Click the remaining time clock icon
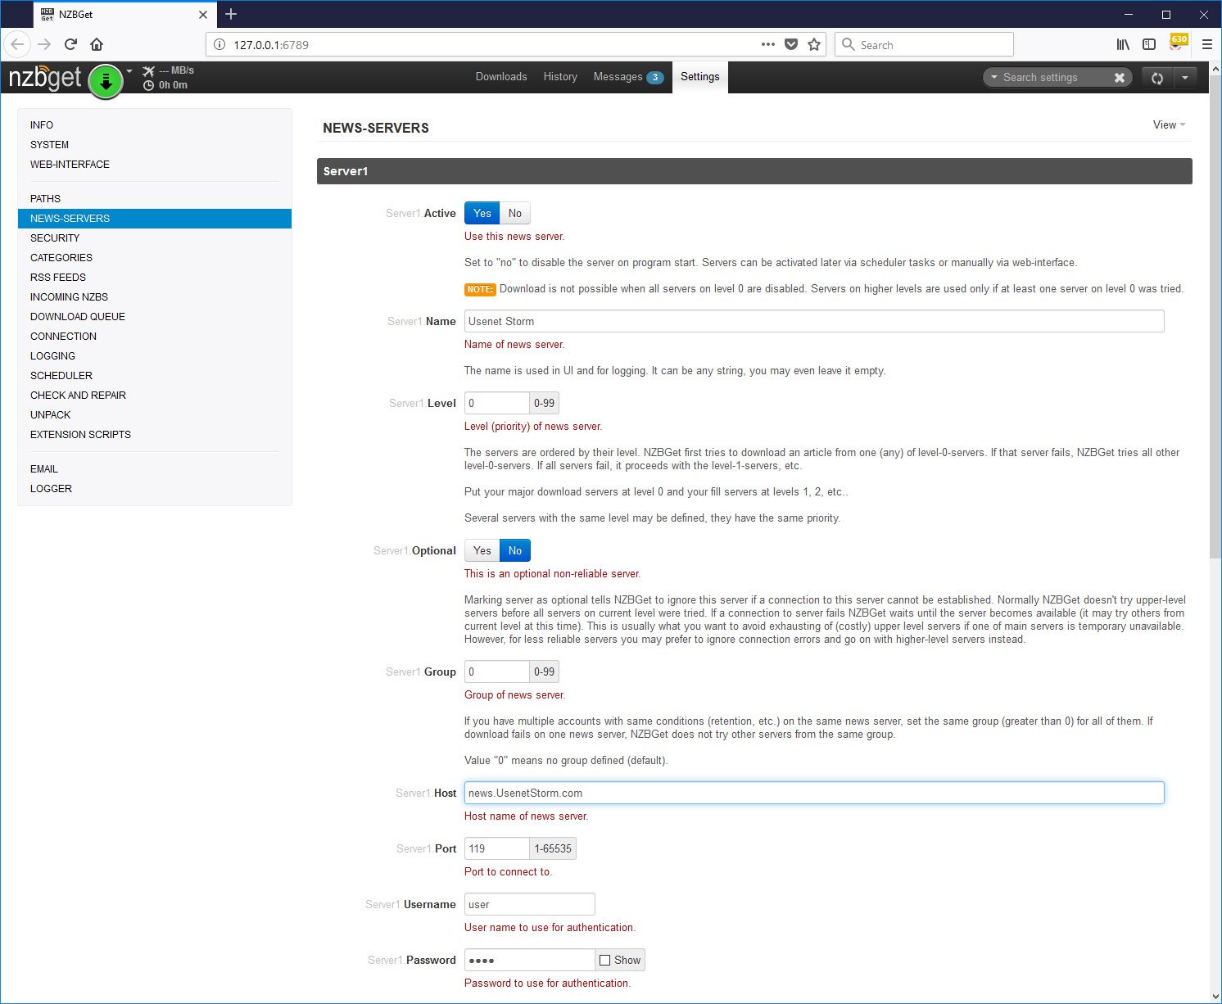Screen dimensions: 1222x1004 pos(148,85)
